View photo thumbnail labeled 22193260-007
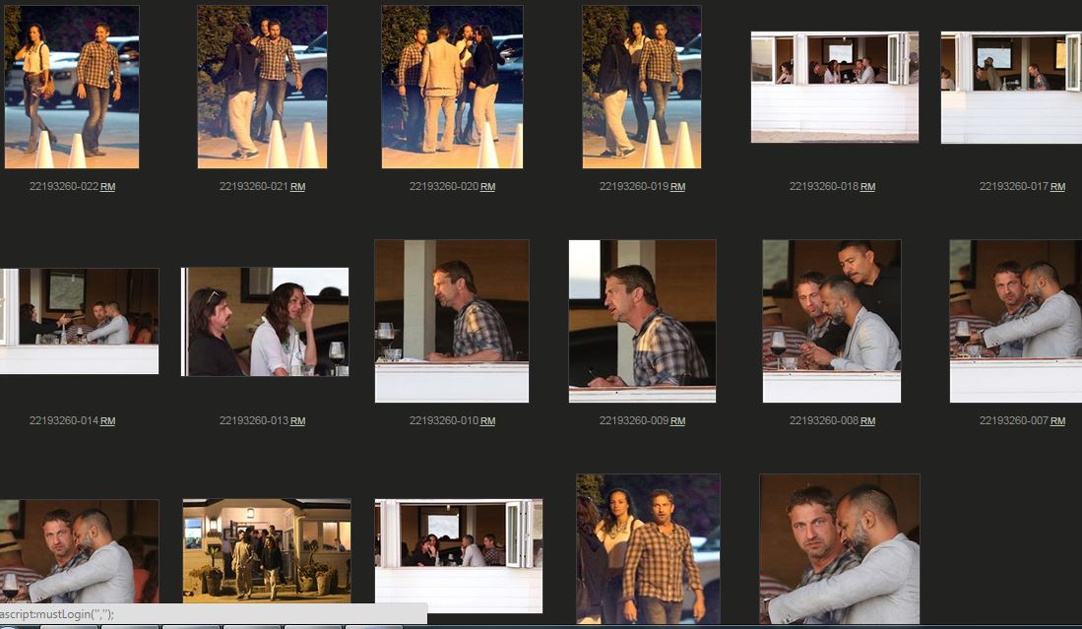The image size is (1082, 629). [1015, 321]
